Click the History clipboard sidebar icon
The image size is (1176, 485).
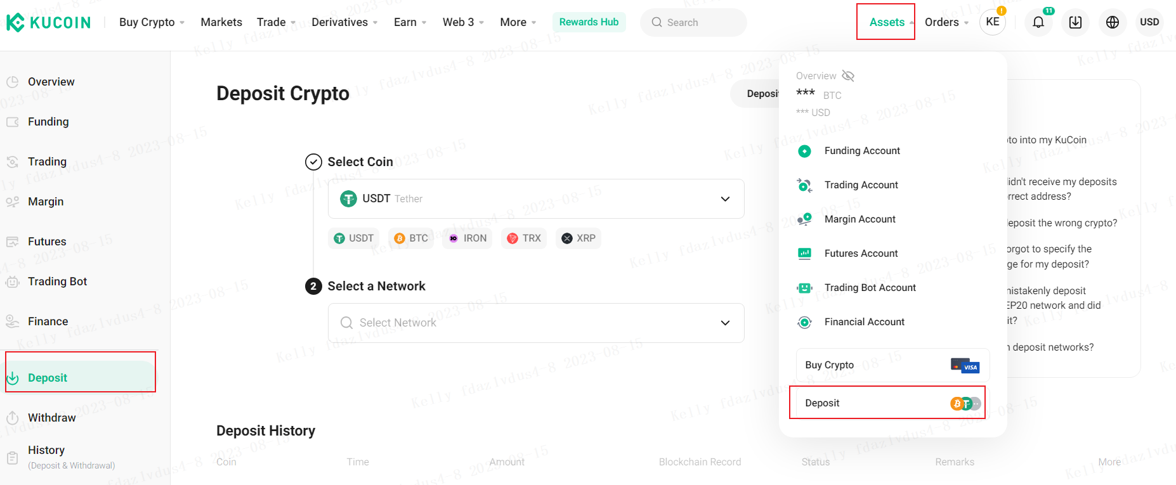[13, 457]
